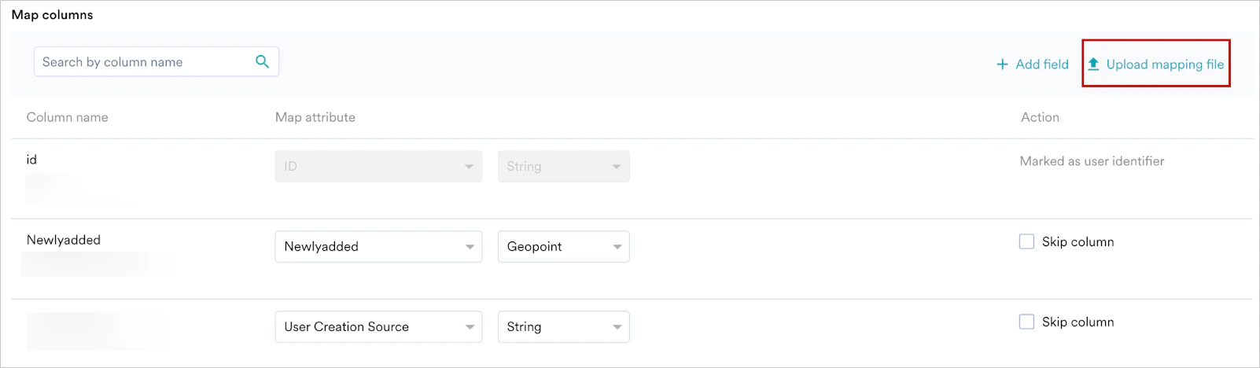Click Upload mapping file link
This screenshot has height=368, width=1260.
(1164, 64)
